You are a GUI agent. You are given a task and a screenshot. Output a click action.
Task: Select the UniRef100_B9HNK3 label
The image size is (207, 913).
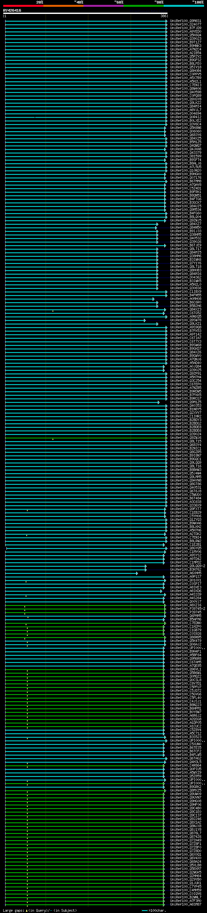186,46
